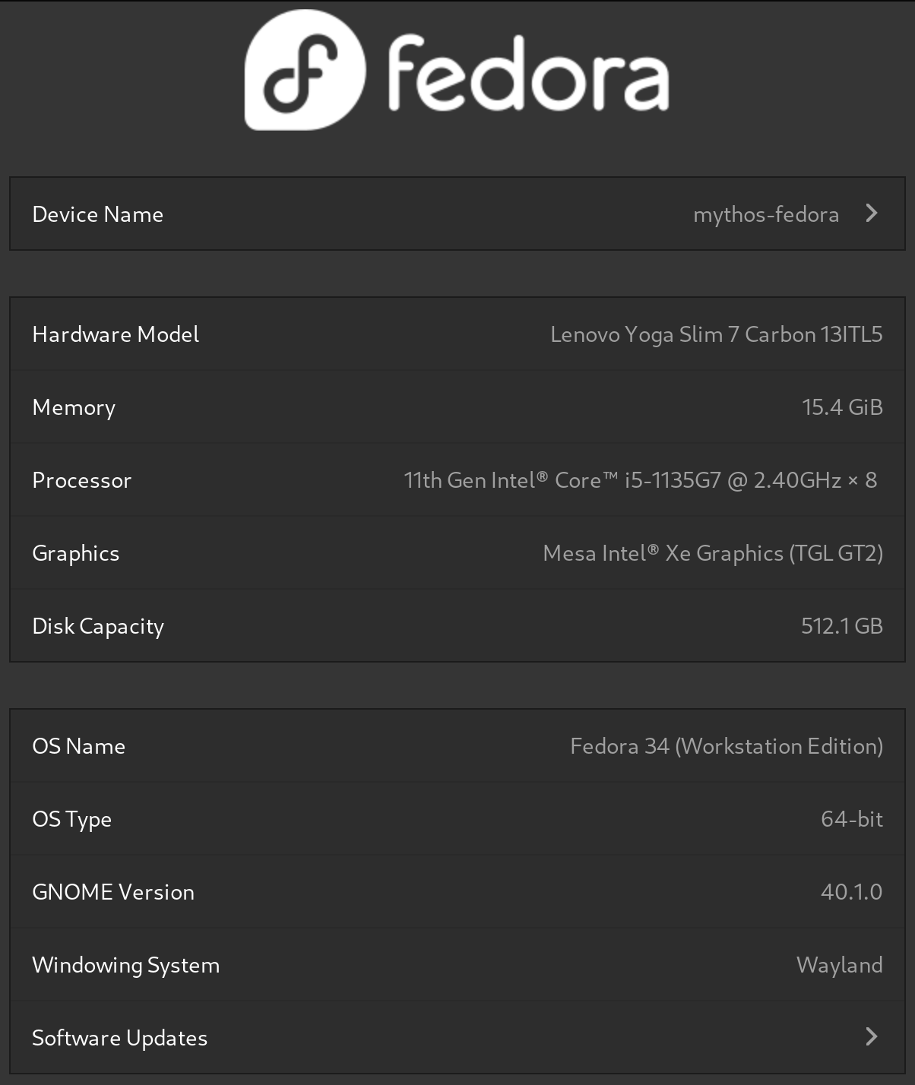Click Fedora 34 Workstation Edition text
This screenshot has height=1085, width=915.
click(726, 745)
